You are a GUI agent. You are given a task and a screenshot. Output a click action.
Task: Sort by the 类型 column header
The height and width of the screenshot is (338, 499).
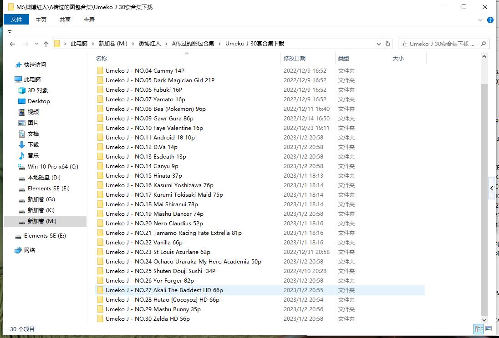[362, 58]
